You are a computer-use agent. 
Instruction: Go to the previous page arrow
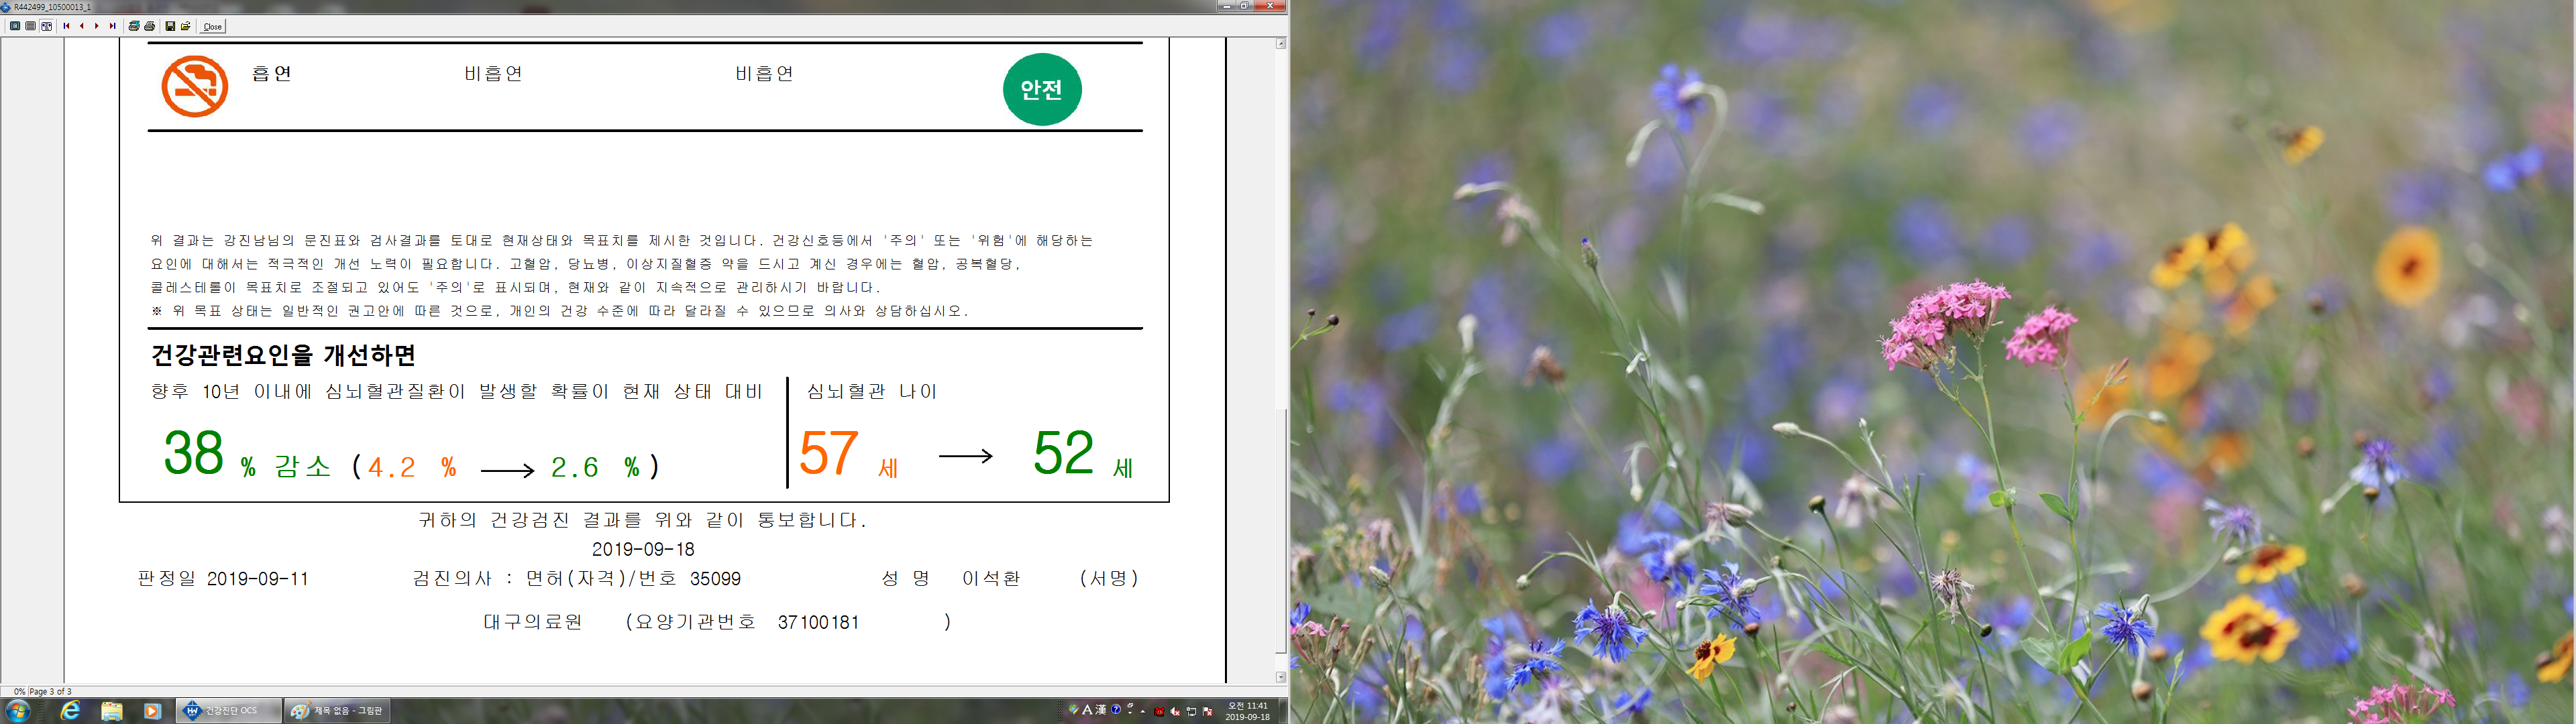click(x=82, y=26)
